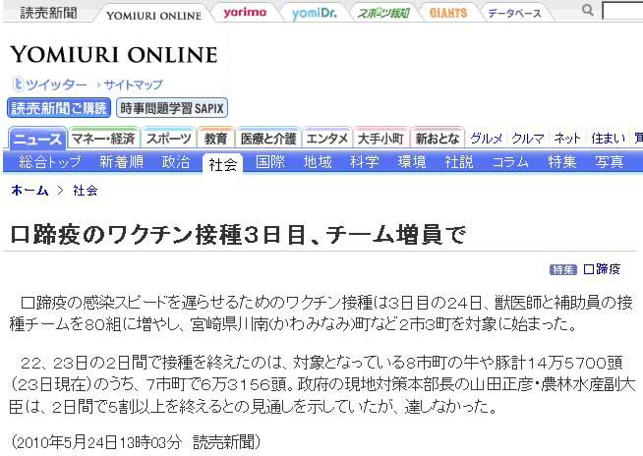The height and width of the screenshot is (456, 643).
Task: Follow the ホーム breadcrumb link
Action: tap(29, 191)
